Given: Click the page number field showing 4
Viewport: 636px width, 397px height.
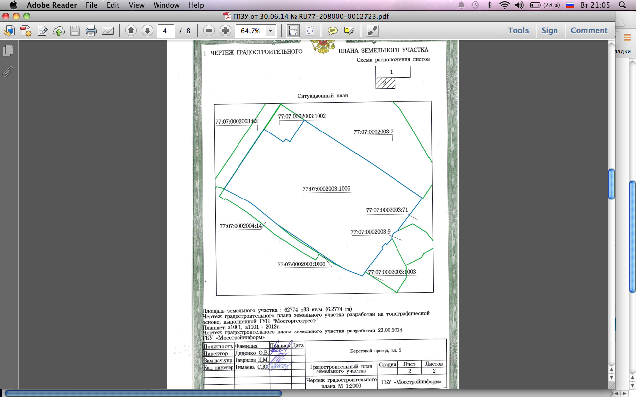Looking at the screenshot, I should pyautogui.click(x=165, y=31).
